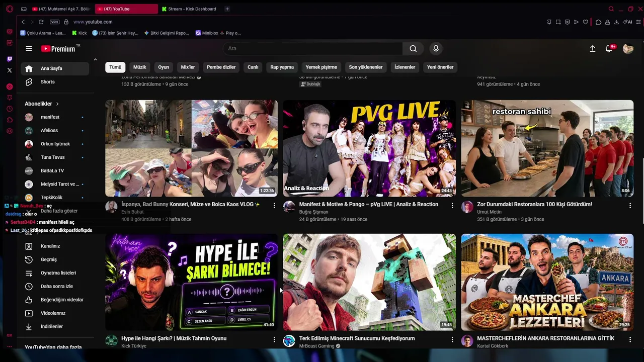644x362 pixels.
Task: Toggle the VPN badge in address bar
Action: tap(54, 22)
